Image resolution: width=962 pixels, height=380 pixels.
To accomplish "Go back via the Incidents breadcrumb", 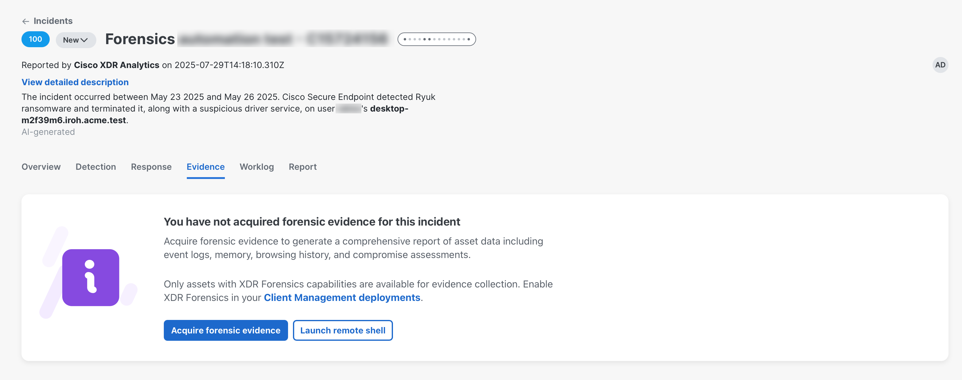I will click(53, 21).
